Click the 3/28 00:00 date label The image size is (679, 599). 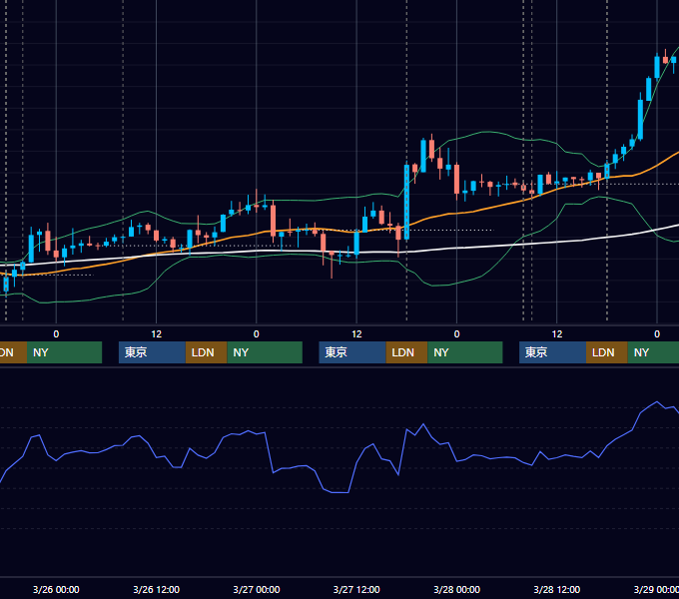click(x=457, y=589)
